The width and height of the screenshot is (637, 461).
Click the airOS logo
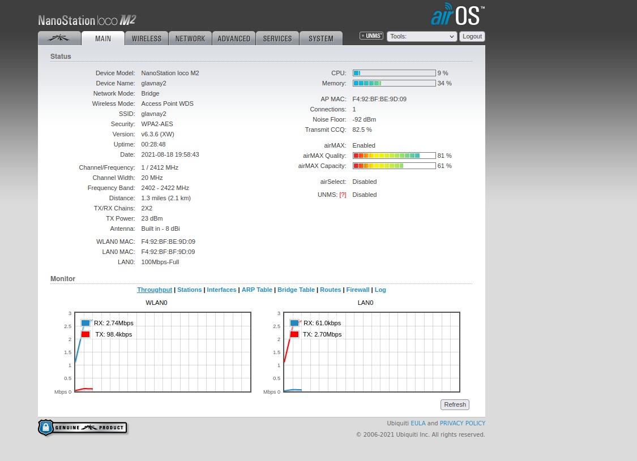(458, 15)
